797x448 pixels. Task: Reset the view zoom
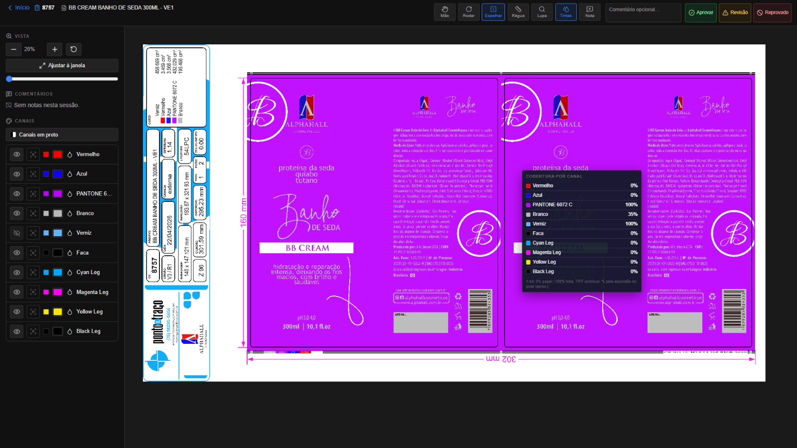(74, 49)
